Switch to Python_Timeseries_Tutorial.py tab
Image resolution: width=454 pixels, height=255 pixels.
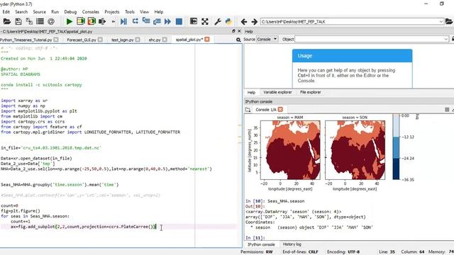(26, 40)
